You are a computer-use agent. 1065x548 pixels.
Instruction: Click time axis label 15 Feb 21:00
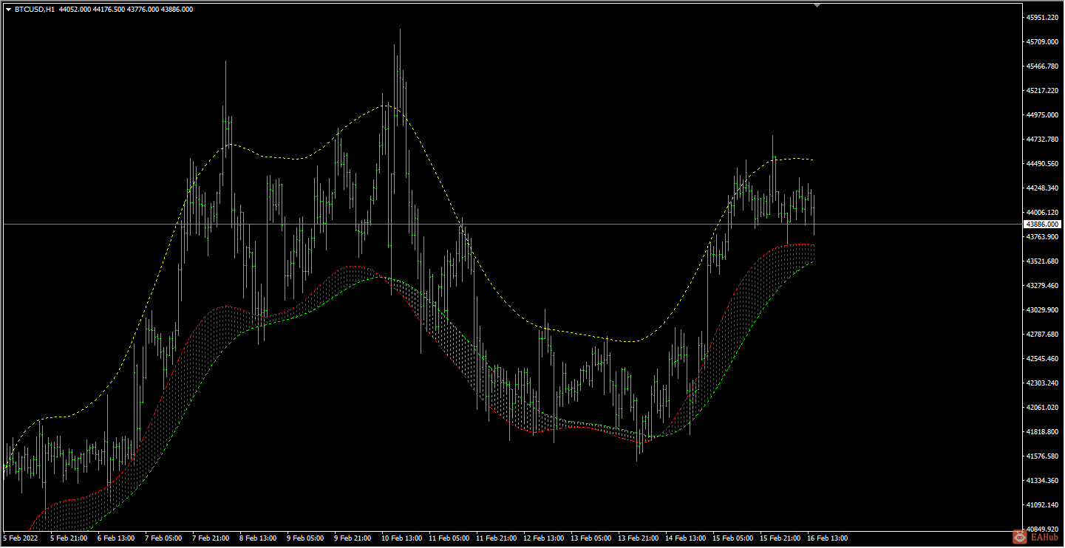pos(780,538)
